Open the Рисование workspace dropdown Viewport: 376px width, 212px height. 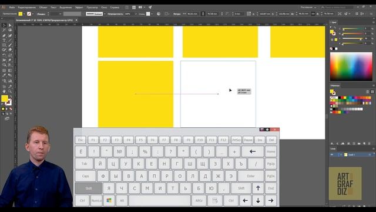308,8
